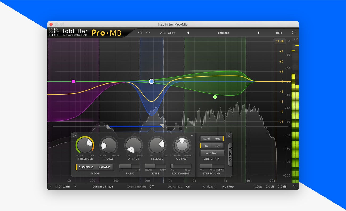Open the Dynamic Phase mode menu
Screen dimensions: 346x211
(x=102, y=187)
